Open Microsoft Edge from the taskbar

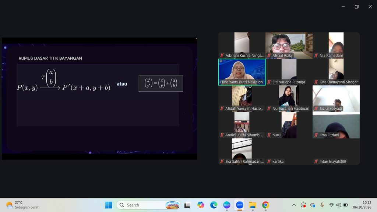tap(214, 205)
